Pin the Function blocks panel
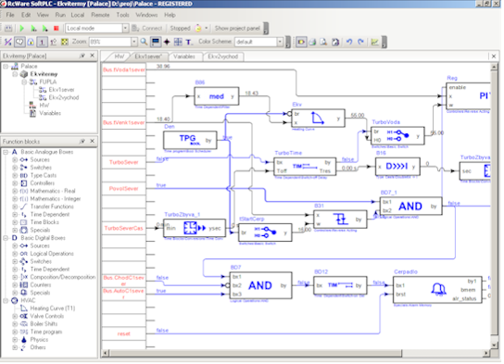The width and height of the screenshot is (504, 364). pyautogui.click(x=82, y=141)
